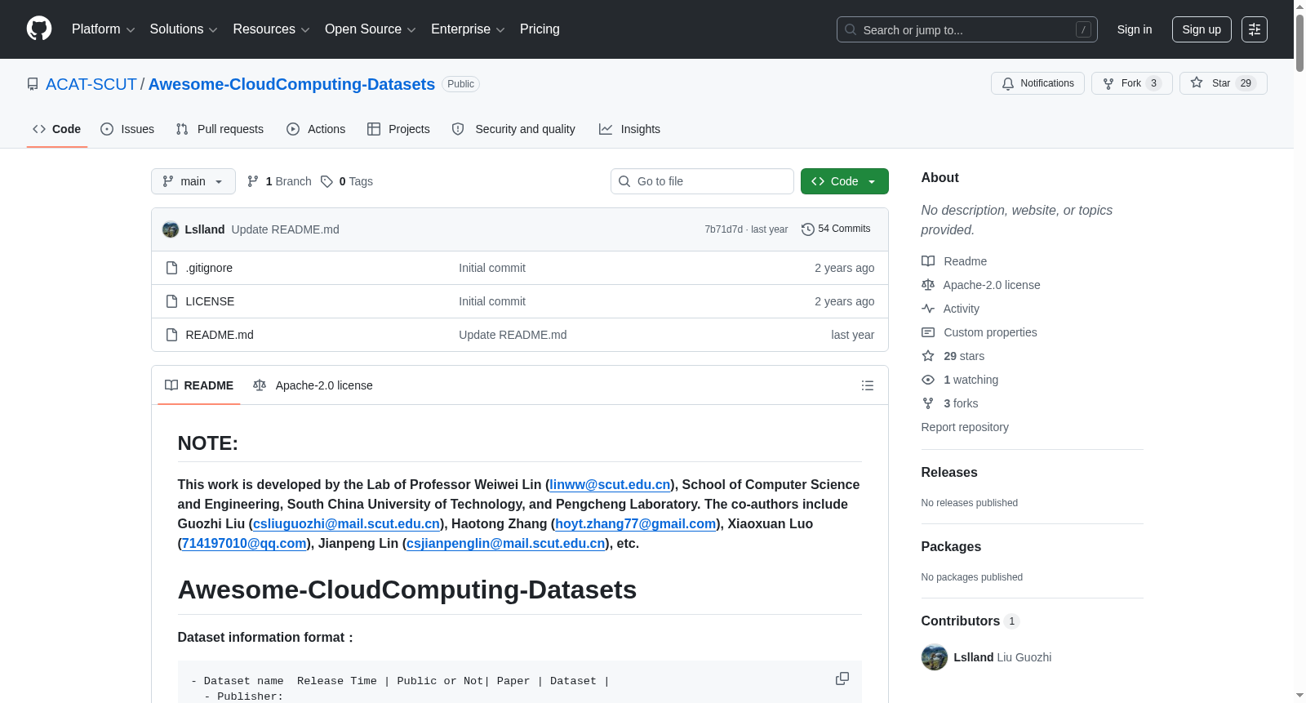Switch to the Actions tab
This screenshot has width=1306, height=703.
point(316,129)
